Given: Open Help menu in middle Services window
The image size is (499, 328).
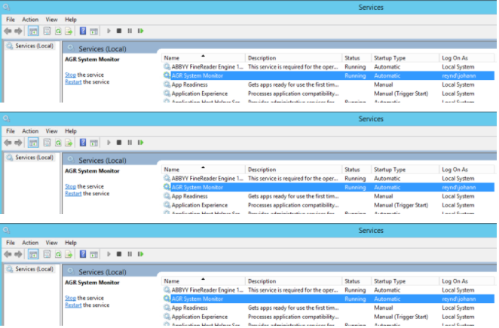Looking at the screenshot, I should (x=71, y=131).
